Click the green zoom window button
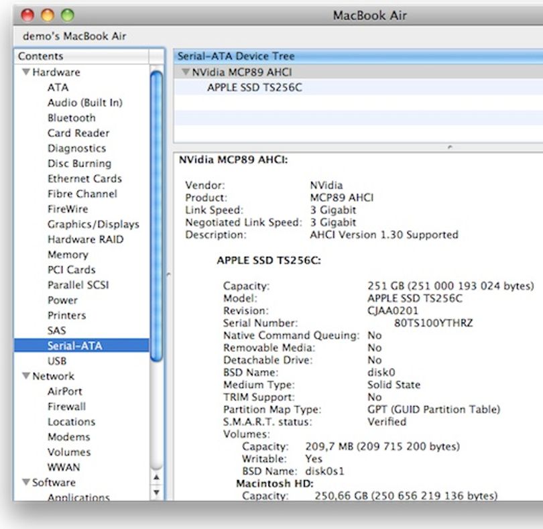This screenshot has width=543, height=529. (68, 15)
